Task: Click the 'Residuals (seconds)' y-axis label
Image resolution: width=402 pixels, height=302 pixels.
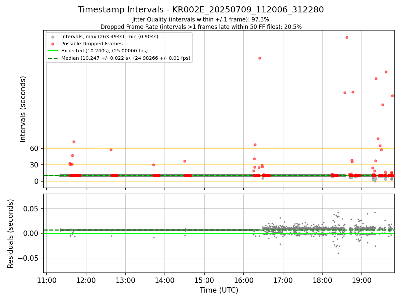Action: click(11, 234)
